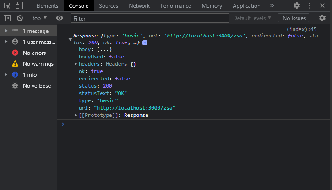This screenshot has height=190, width=332.
Task: Open the Memory tab
Action: pos(212,6)
